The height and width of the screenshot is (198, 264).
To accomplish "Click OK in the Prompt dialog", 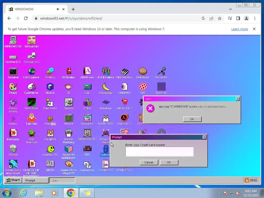I will click(169, 162).
